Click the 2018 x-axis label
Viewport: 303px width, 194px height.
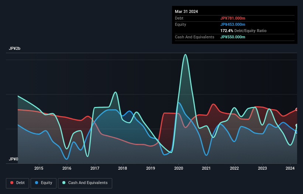(123, 168)
